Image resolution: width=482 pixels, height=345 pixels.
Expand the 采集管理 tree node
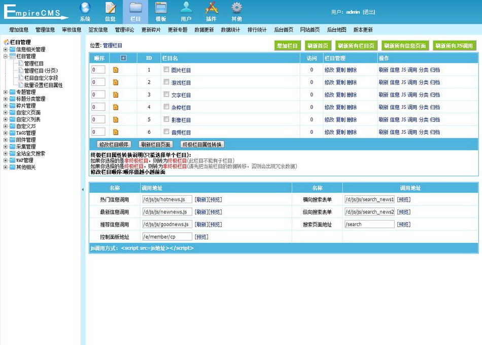click(x=5, y=146)
